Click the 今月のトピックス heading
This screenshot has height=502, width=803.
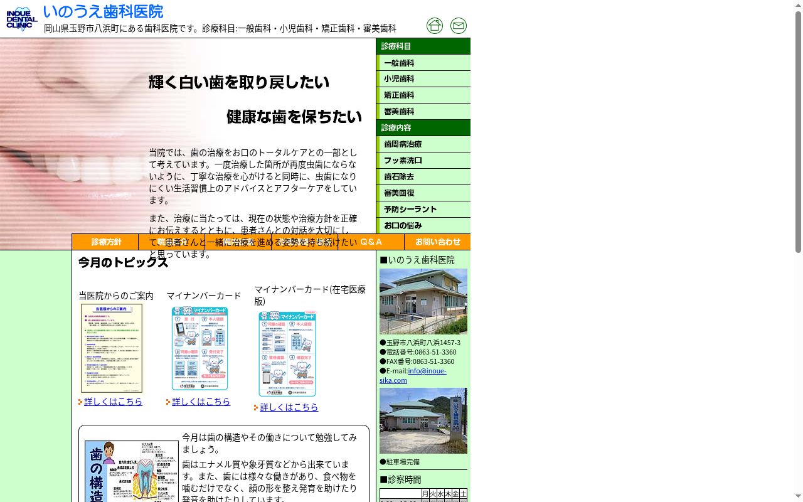coord(123,262)
